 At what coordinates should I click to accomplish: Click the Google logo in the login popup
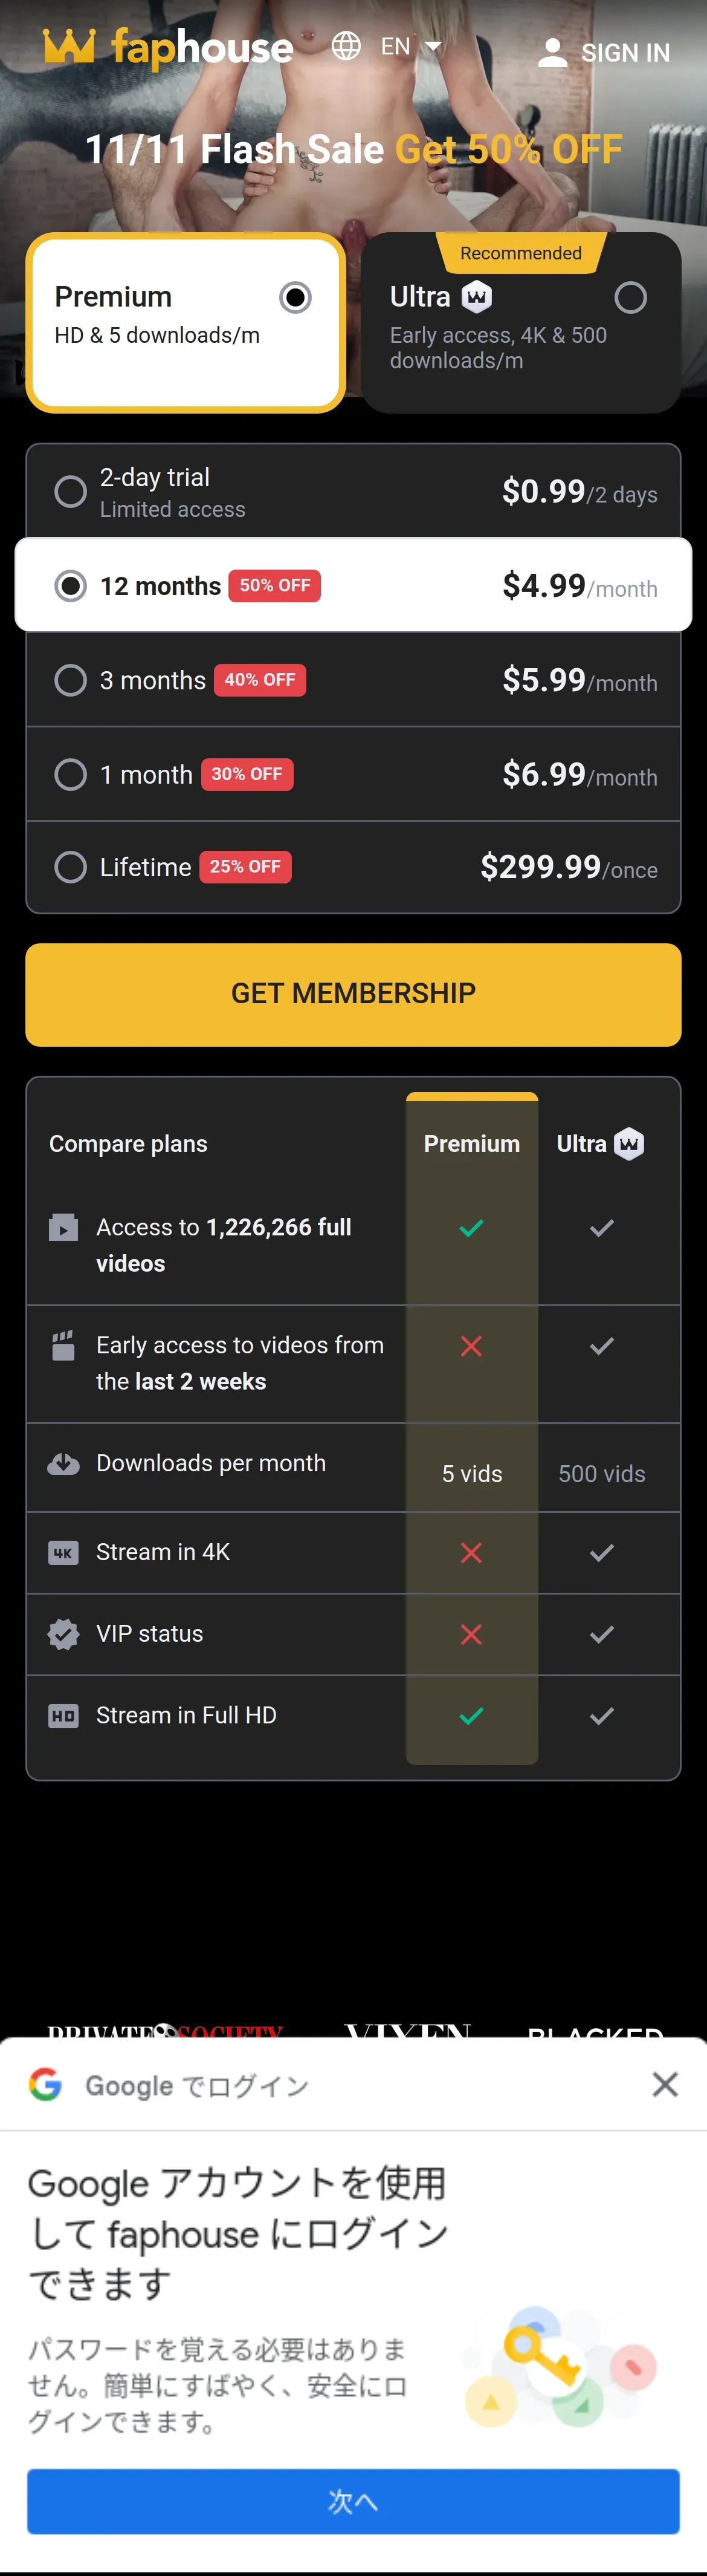pos(45,2085)
